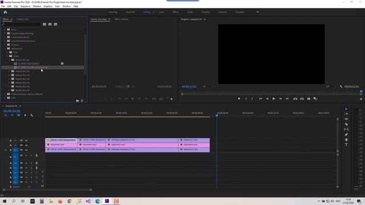The height and width of the screenshot is (205, 365).
Task: Toggle V2 track output eye
Action: 26,145
